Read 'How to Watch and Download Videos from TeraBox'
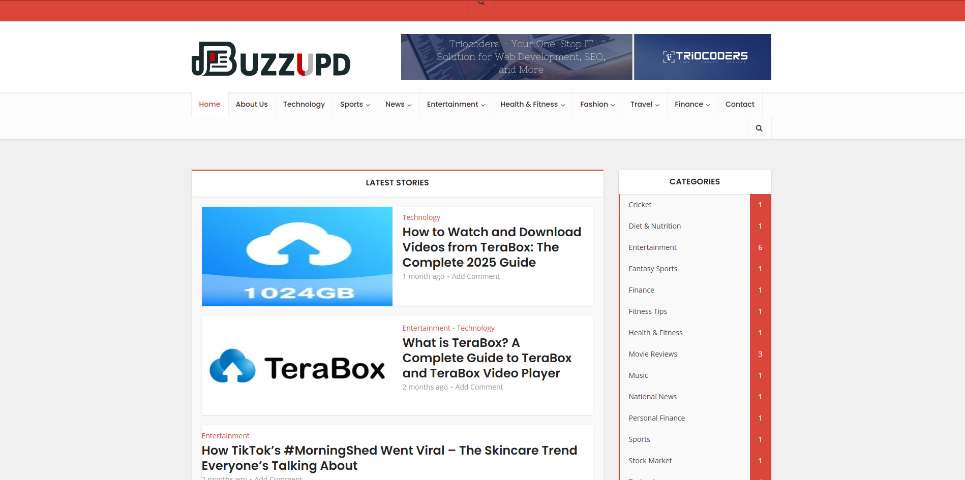Screen dimensions: 965x480 (492, 247)
